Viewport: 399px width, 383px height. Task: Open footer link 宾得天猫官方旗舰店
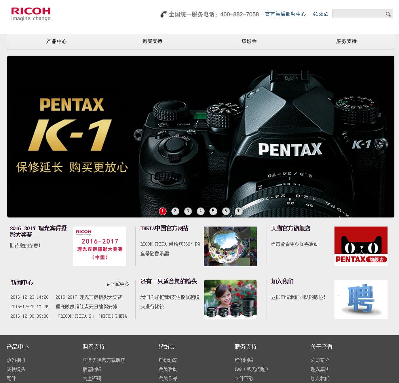pos(104,360)
